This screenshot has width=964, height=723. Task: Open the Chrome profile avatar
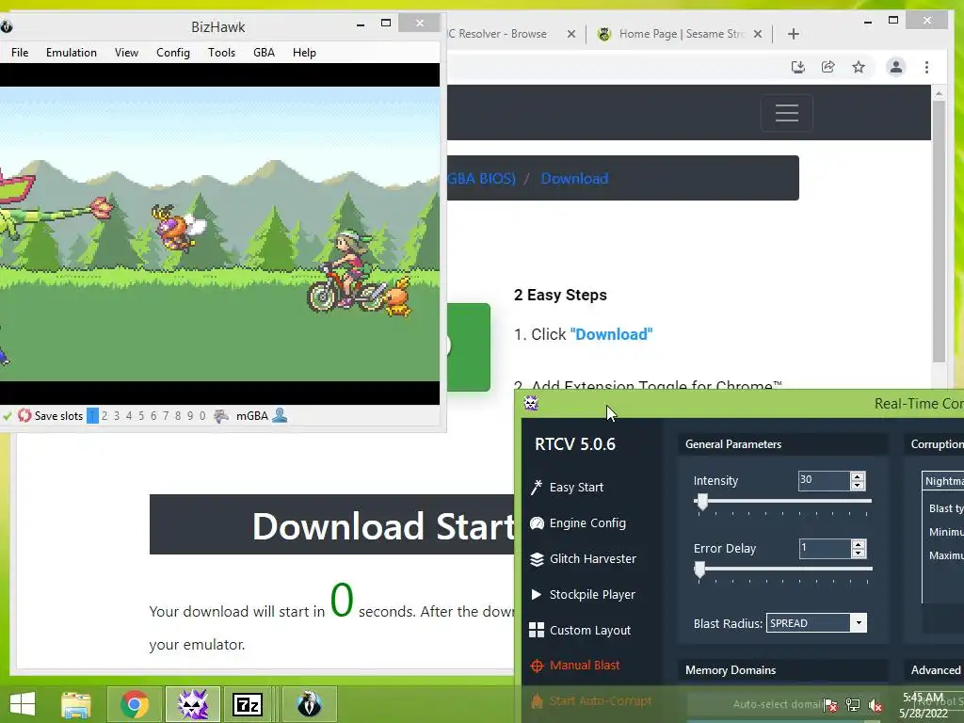pyautogui.click(x=896, y=67)
